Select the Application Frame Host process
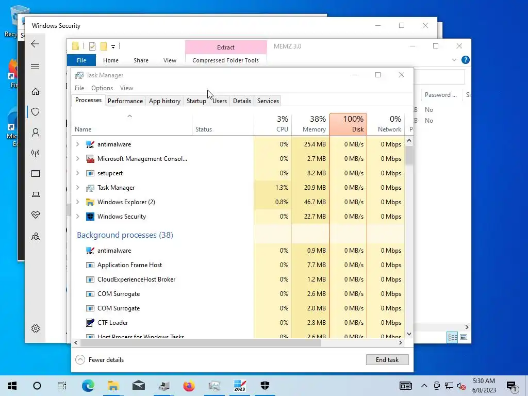 coord(238,265)
